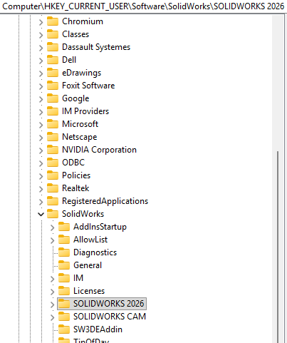The width and height of the screenshot is (287, 343).
Task: Select the ODBC key label
Action: pyautogui.click(x=73, y=163)
